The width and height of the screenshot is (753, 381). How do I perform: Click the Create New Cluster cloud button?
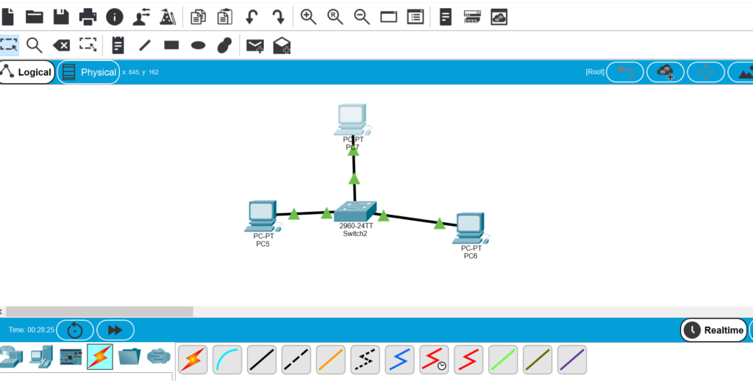tap(665, 72)
